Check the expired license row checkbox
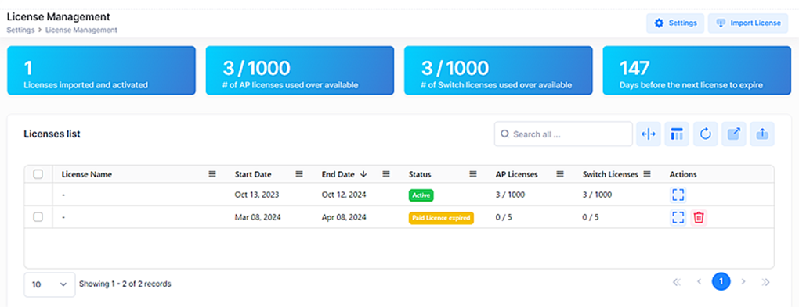The width and height of the screenshot is (799, 307). (38, 217)
